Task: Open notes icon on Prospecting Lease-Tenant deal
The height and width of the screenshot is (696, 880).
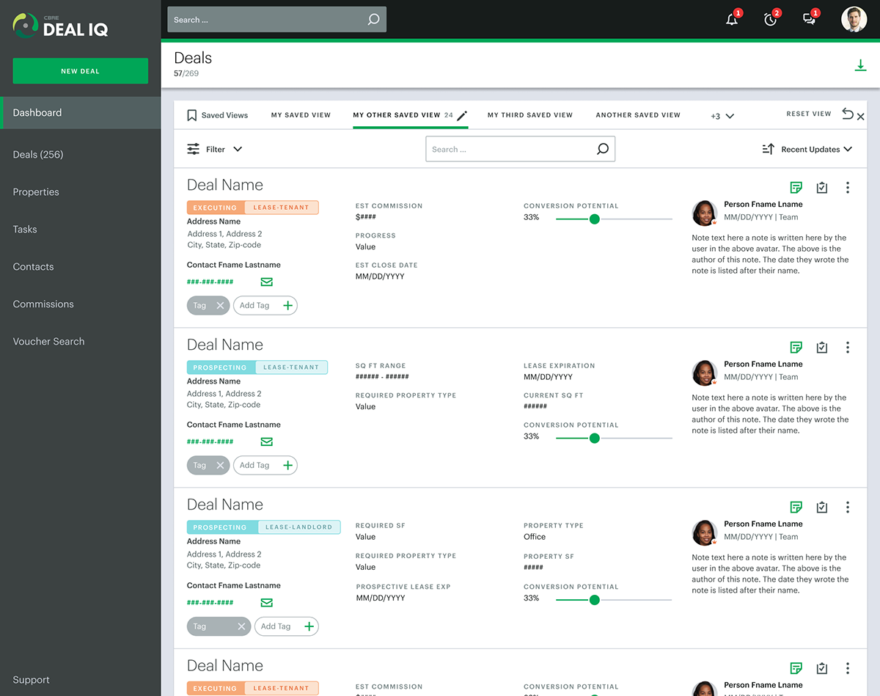Action: 796,348
